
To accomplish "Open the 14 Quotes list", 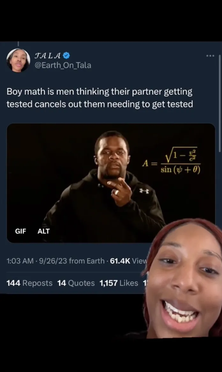I will point(76,283).
